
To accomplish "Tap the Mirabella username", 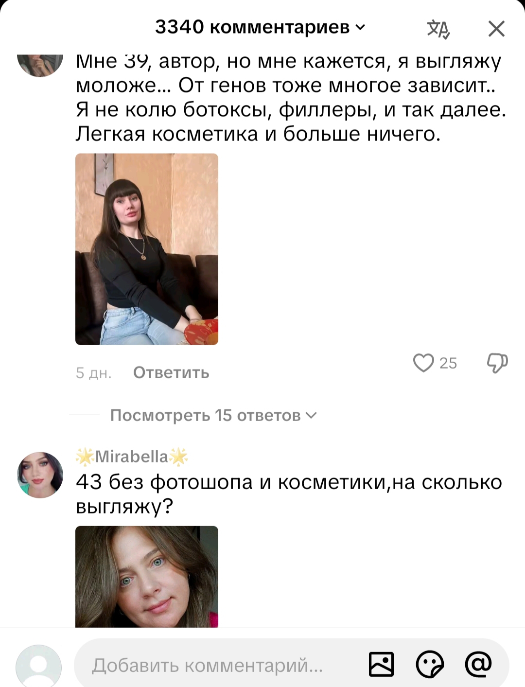I will pyautogui.click(x=132, y=457).
